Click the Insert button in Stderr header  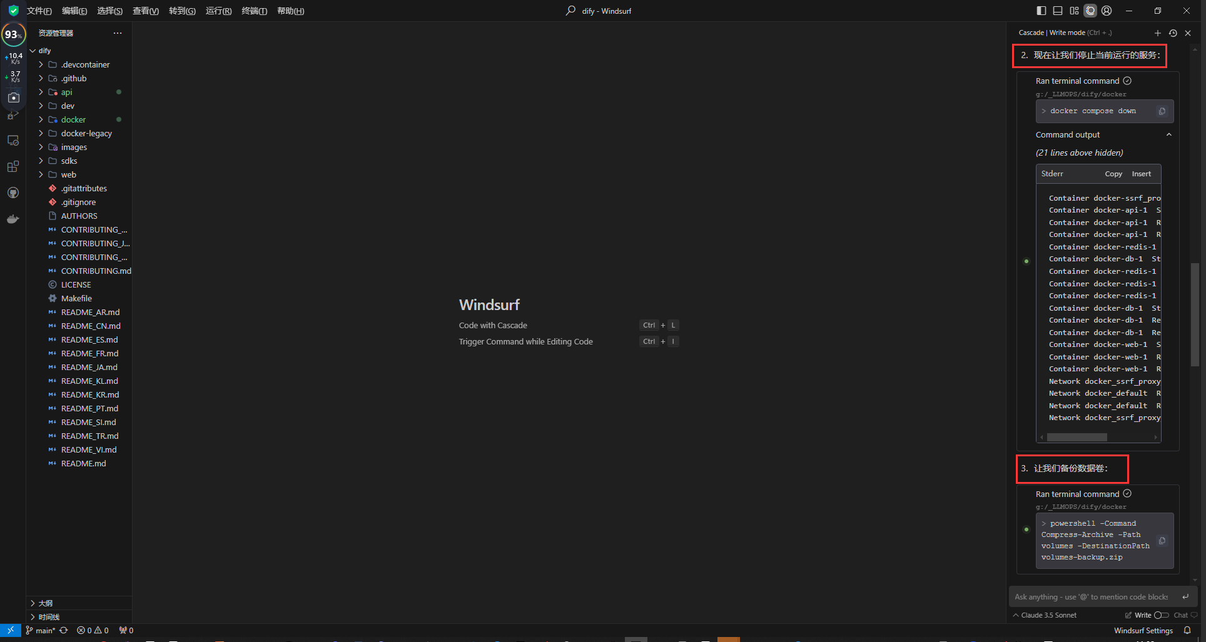[x=1141, y=174]
